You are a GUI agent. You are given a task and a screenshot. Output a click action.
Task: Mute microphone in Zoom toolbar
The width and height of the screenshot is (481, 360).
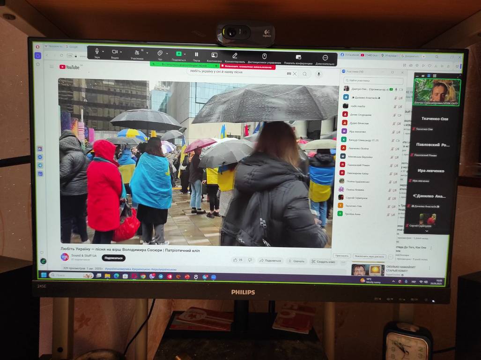97,51
